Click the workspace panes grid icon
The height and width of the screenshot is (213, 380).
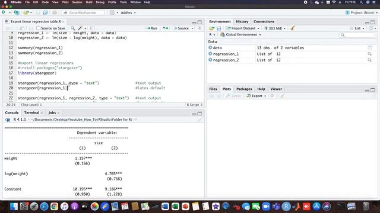tap(112, 12)
